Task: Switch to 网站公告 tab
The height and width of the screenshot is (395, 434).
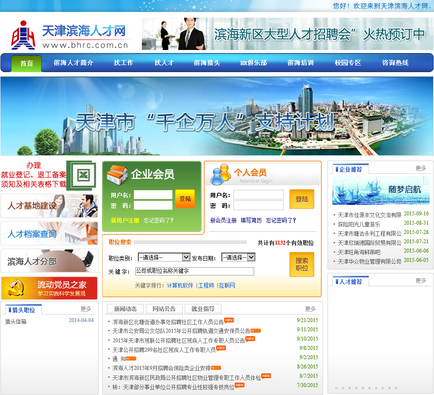Action: [x=164, y=309]
